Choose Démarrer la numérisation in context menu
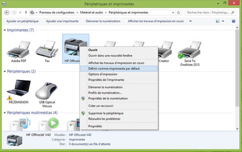 tap(119, 87)
